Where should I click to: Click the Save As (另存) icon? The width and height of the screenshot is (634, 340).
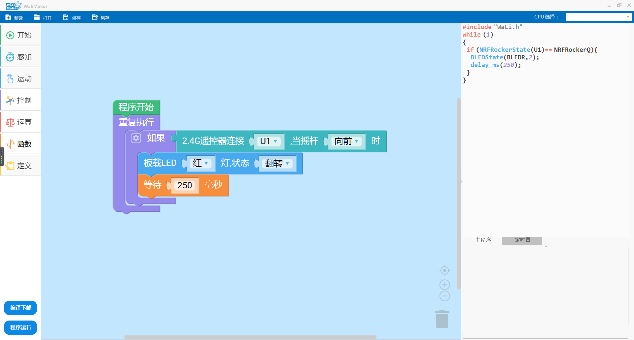(x=95, y=17)
